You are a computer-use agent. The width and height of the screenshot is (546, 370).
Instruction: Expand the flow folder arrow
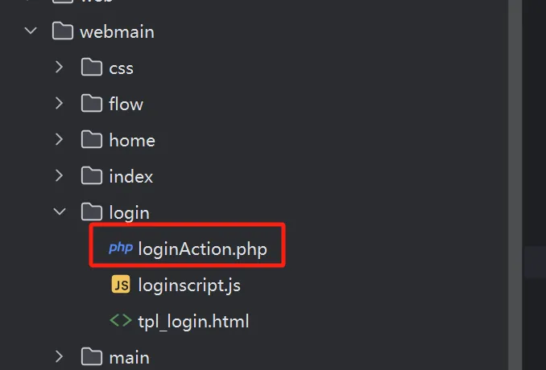[x=60, y=103]
